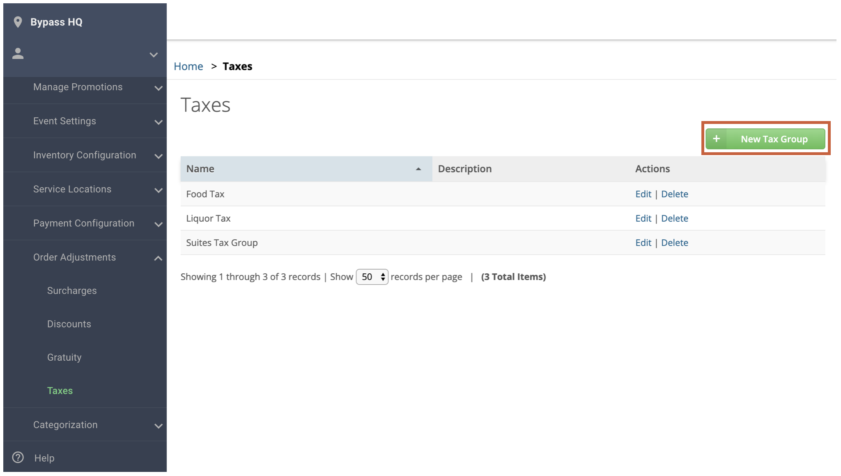Open Payment Configuration menu
841x476 pixels.
tap(85, 223)
